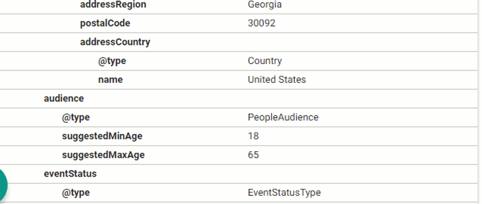Click the value 65 for maximum age
Viewport: 482px width, 204px height.
click(x=253, y=155)
